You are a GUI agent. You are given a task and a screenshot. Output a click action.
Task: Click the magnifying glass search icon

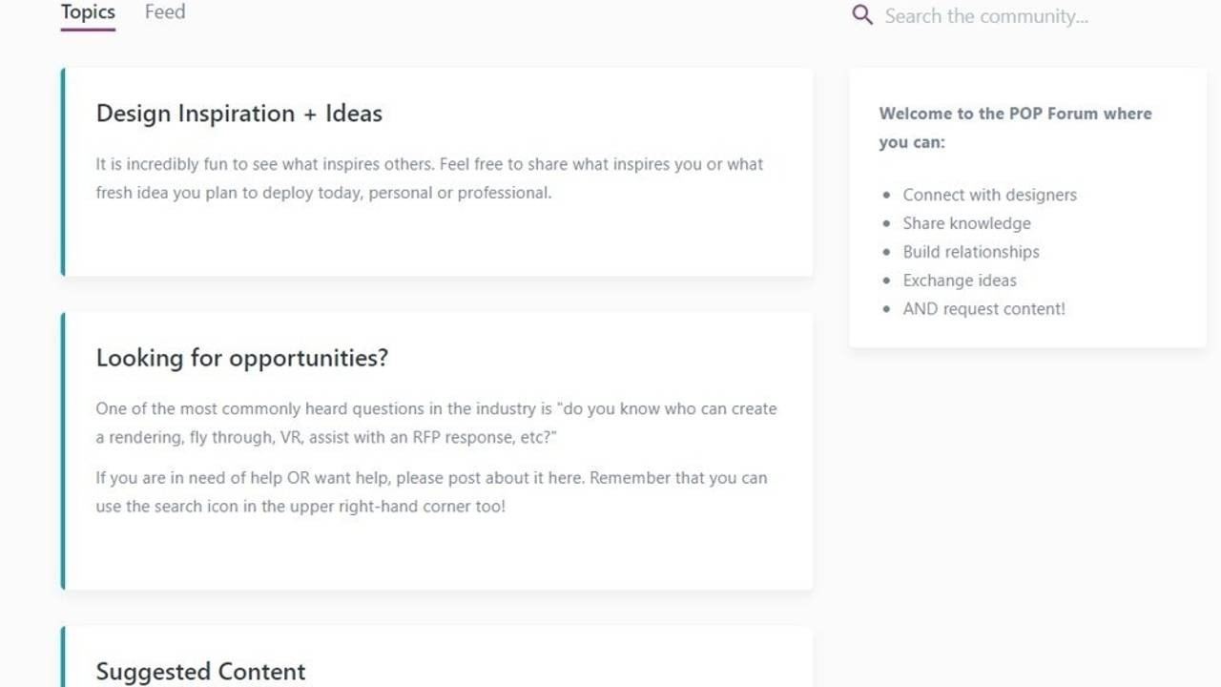[862, 15]
